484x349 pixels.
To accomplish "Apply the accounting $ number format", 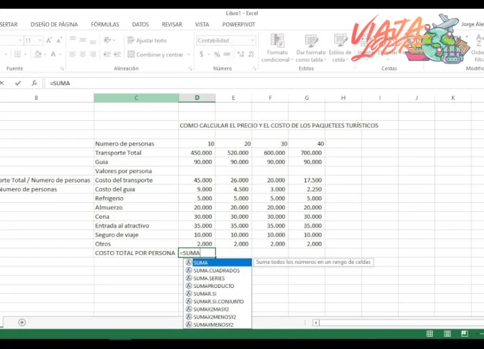I will point(202,54).
